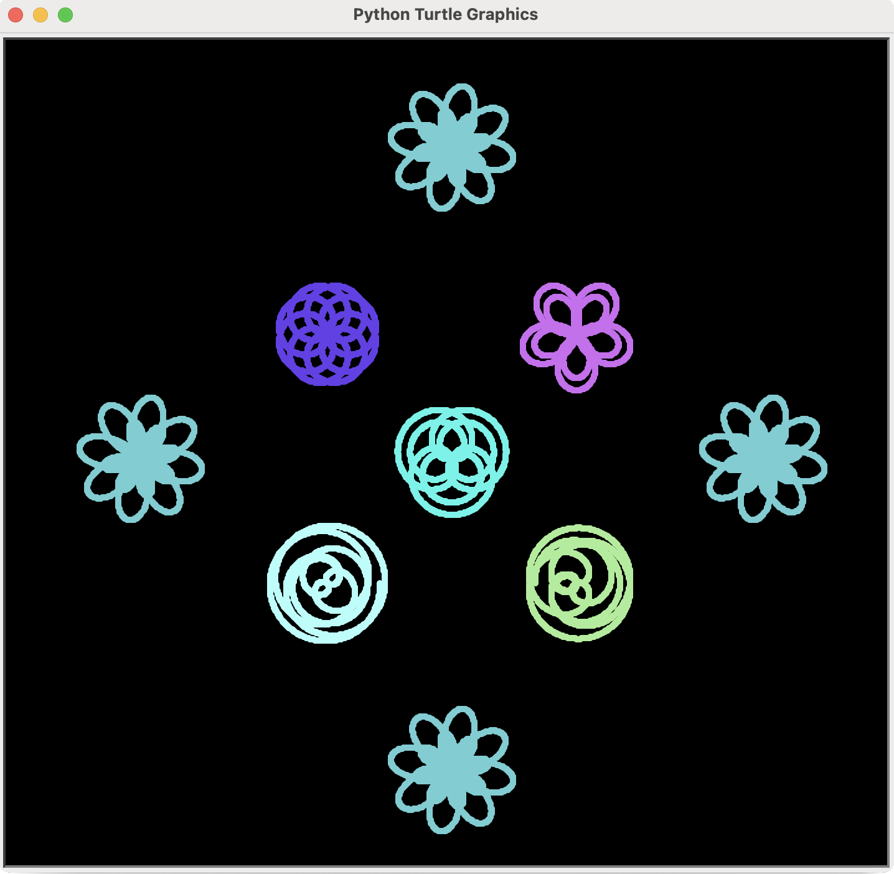Select the indigo-blue rosette pattern
Screen dimensions: 894x874
click(327, 334)
